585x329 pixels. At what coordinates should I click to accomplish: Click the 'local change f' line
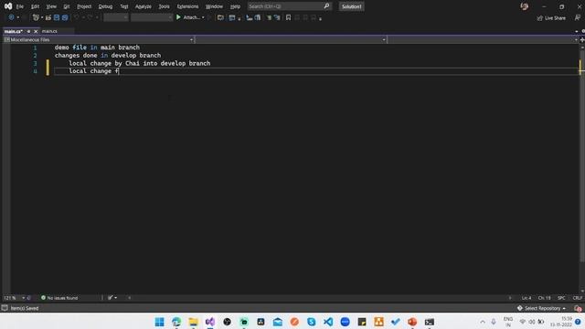[93, 71]
